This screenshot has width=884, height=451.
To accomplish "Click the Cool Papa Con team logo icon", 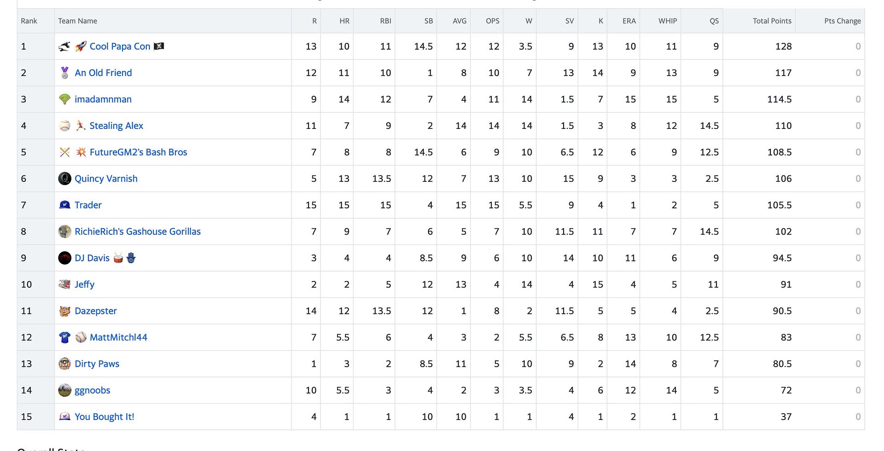I will tap(64, 46).
